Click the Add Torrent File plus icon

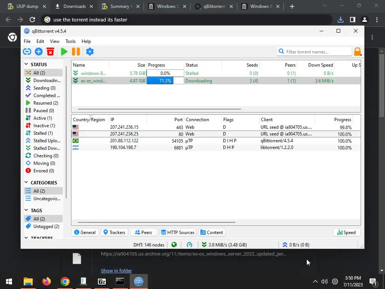39,52
